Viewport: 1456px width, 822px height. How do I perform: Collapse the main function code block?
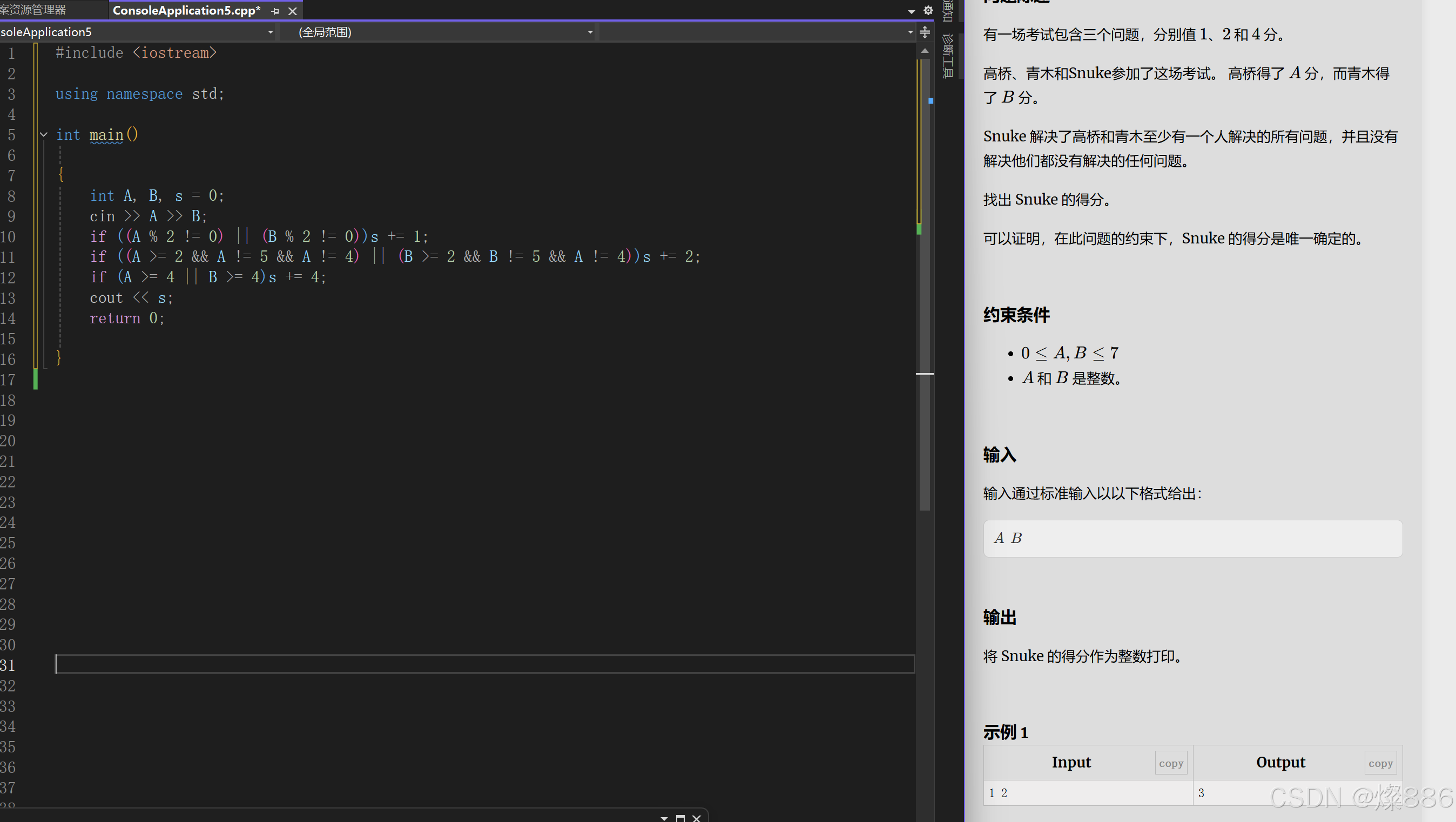click(x=44, y=135)
